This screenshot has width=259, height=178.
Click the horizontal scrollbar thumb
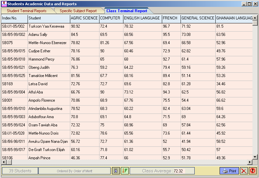[x=9, y=162]
